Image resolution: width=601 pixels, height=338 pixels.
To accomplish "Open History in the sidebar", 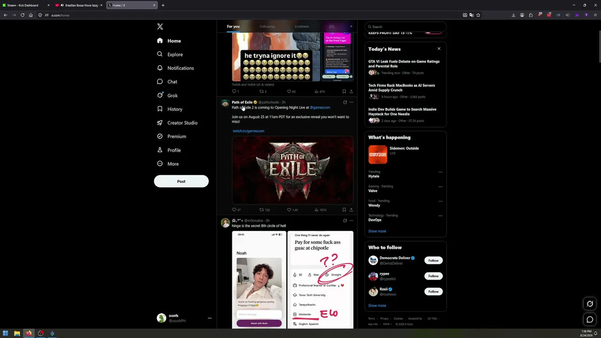I will tap(170, 109).
